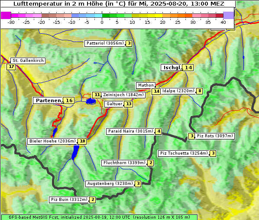Select the Idalpe (2320m) label

pyautogui.click(x=178, y=91)
